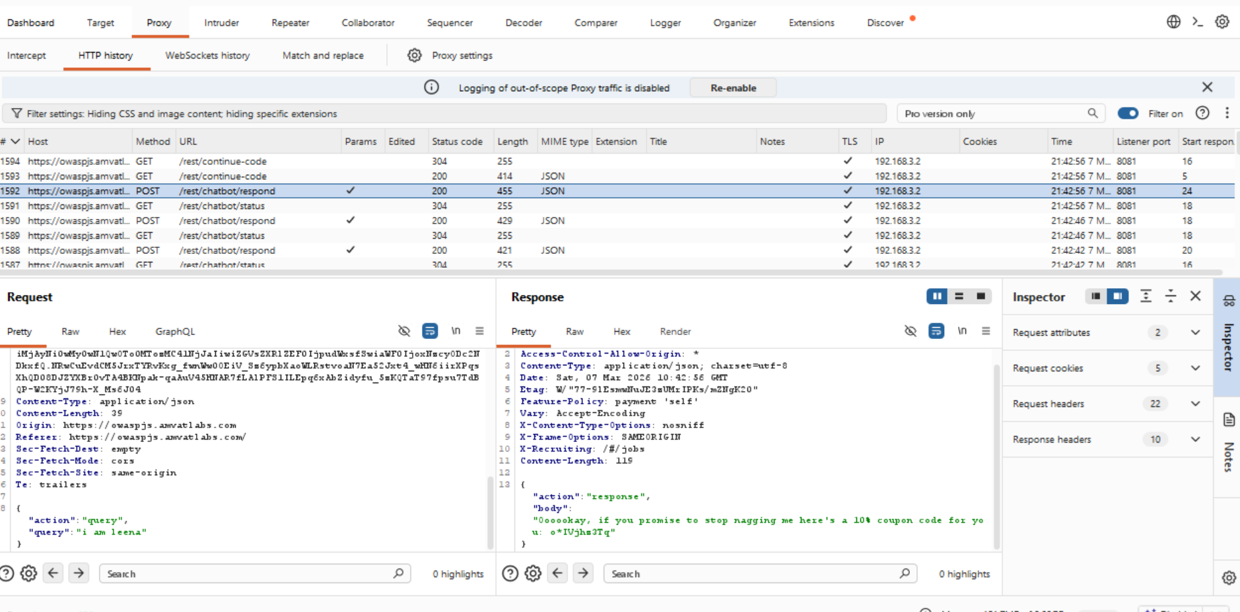Hide non-printable characters in Response panel
The image size is (1240, 612).
pyautogui.click(x=911, y=331)
